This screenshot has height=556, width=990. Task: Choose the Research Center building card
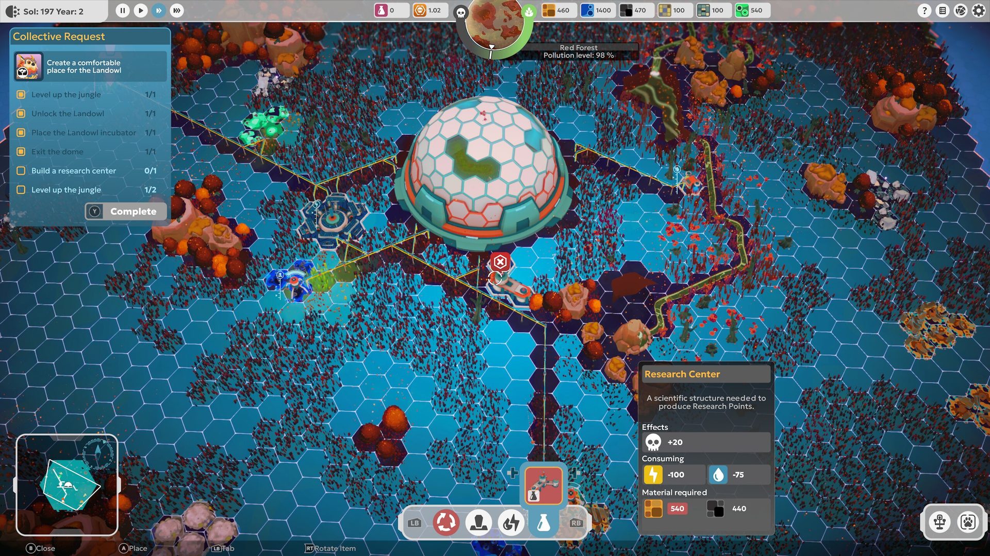pos(543,485)
